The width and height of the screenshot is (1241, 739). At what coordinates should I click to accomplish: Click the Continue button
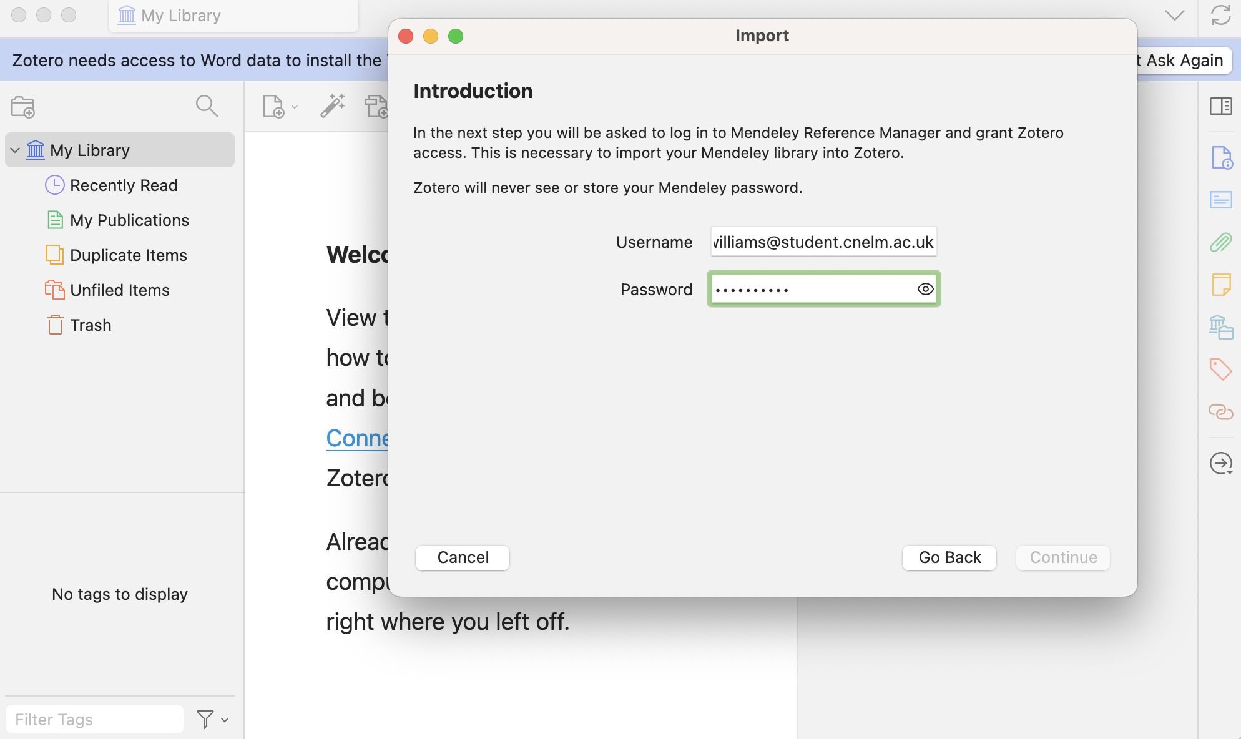click(1063, 557)
